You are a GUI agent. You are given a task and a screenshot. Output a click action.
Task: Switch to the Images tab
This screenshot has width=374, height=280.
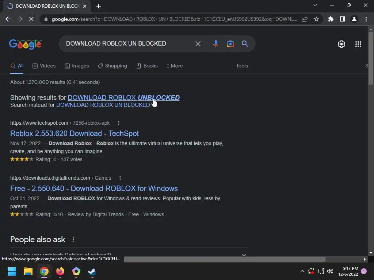(x=77, y=66)
